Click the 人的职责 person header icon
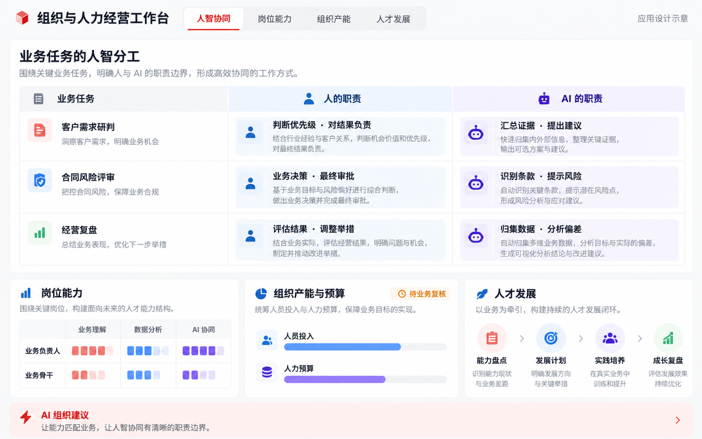Viewport: 702px width, 439px height. (309, 99)
